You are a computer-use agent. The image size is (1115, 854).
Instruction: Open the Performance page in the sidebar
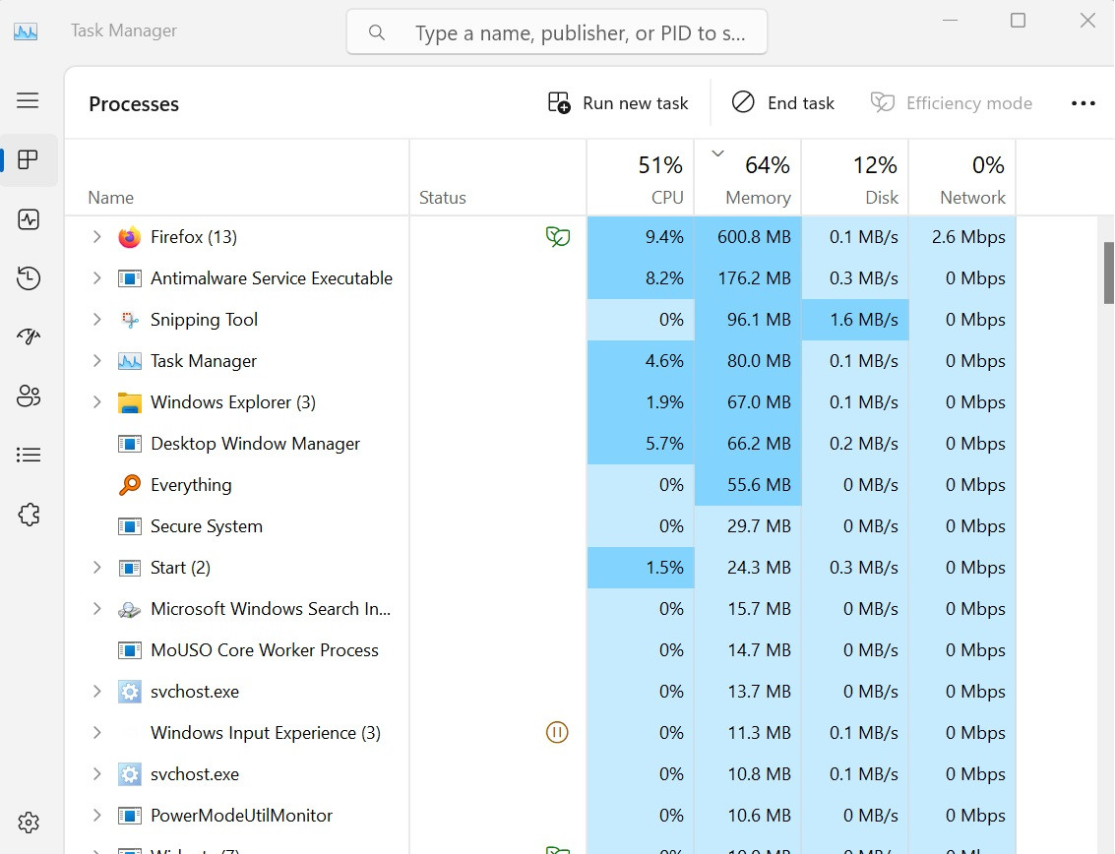click(x=29, y=219)
